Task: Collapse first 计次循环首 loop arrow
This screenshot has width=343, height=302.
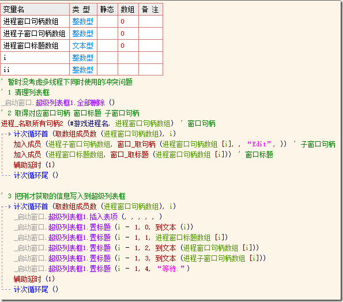Action: coord(9,134)
